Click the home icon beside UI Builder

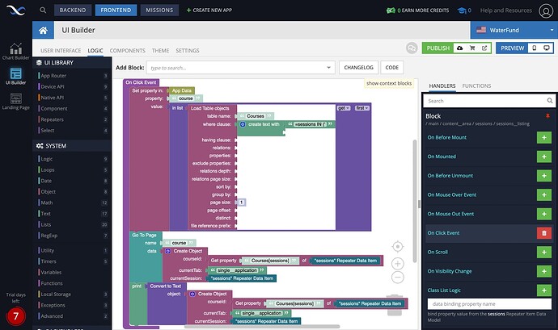coord(43,30)
